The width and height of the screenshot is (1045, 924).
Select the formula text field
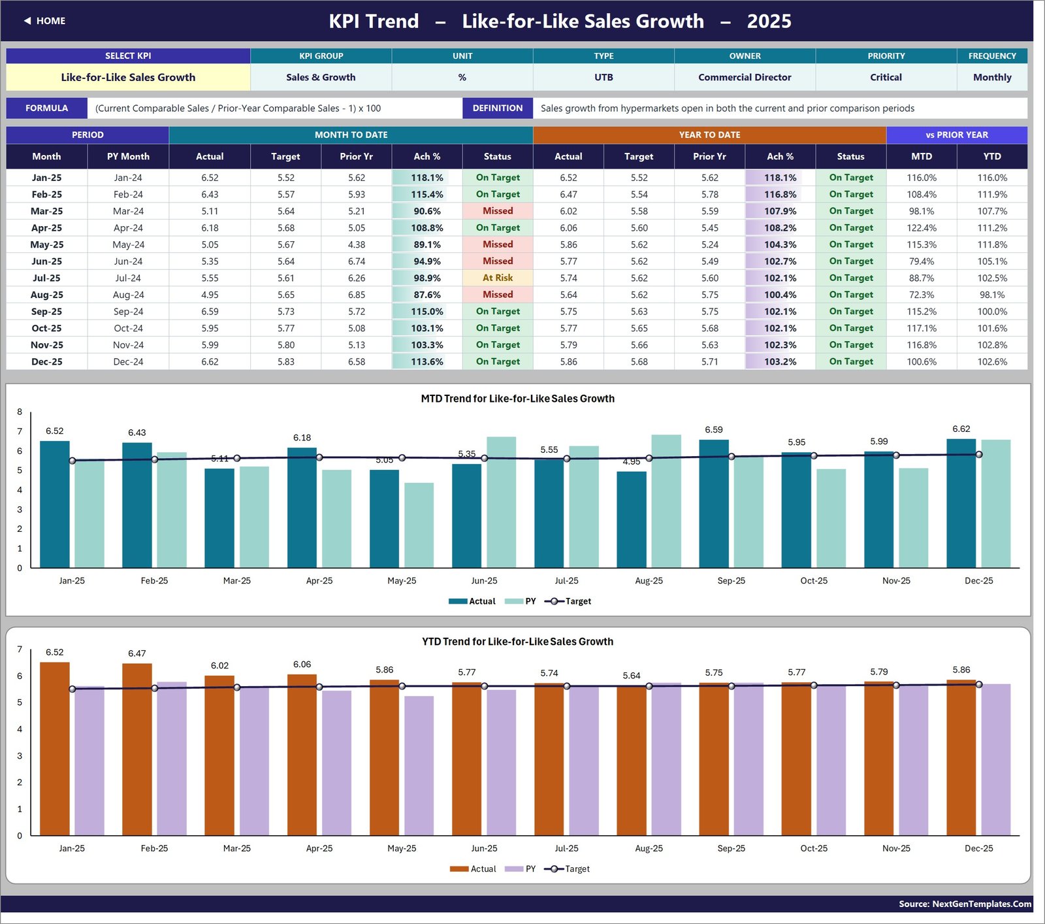[x=275, y=108]
